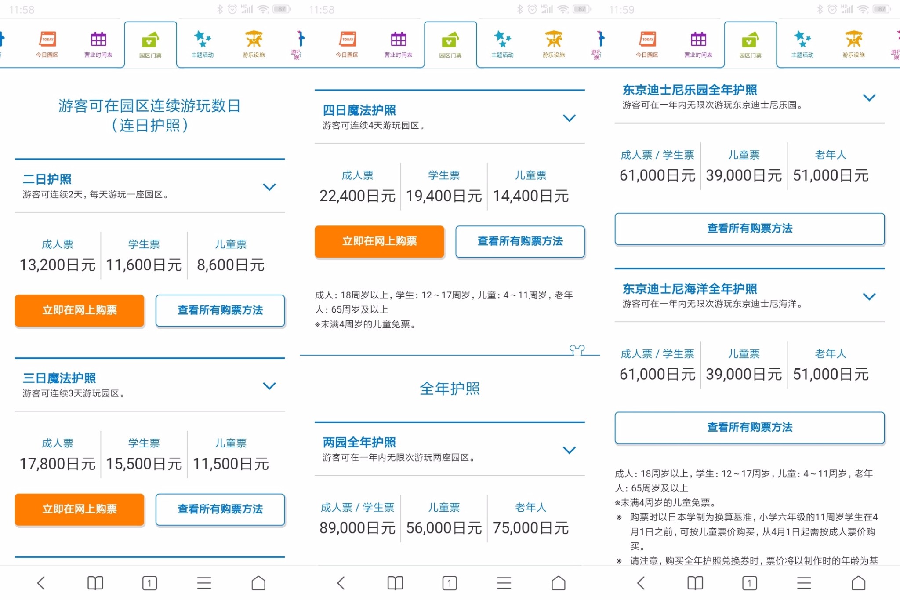
Task: Select the 89,000日元 annual adult price
Action: click(358, 528)
